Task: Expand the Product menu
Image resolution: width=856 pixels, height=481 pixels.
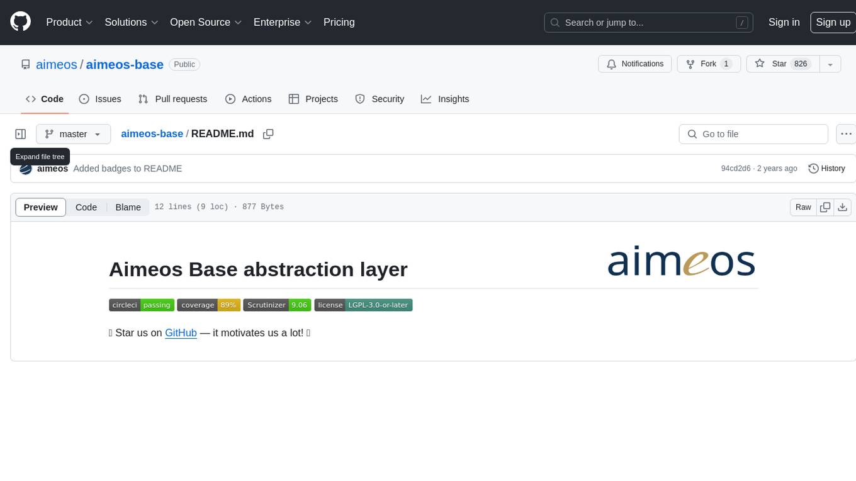Action: [x=69, y=22]
